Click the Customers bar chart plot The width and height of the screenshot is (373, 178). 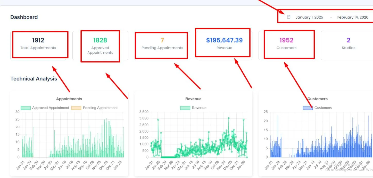[x=321, y=134]
